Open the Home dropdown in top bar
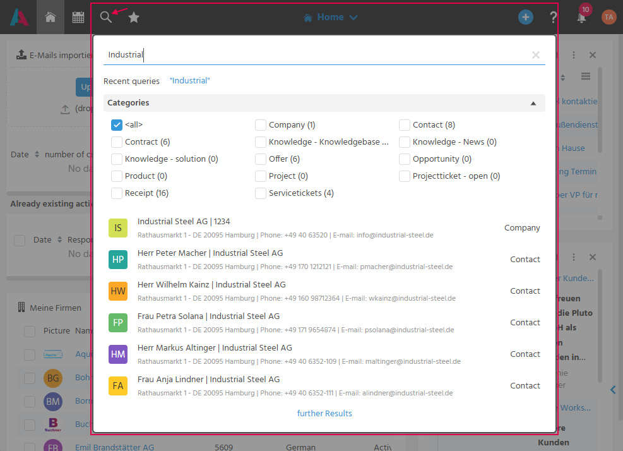Screen dimensions: 623x451 [x=331, y=17]
